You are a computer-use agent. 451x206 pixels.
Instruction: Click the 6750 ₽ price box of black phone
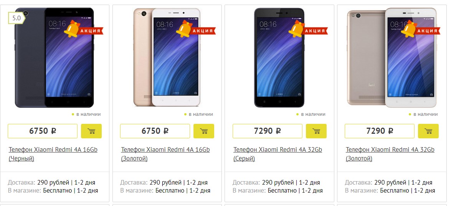pyautogui.click(x=43, y=131)
